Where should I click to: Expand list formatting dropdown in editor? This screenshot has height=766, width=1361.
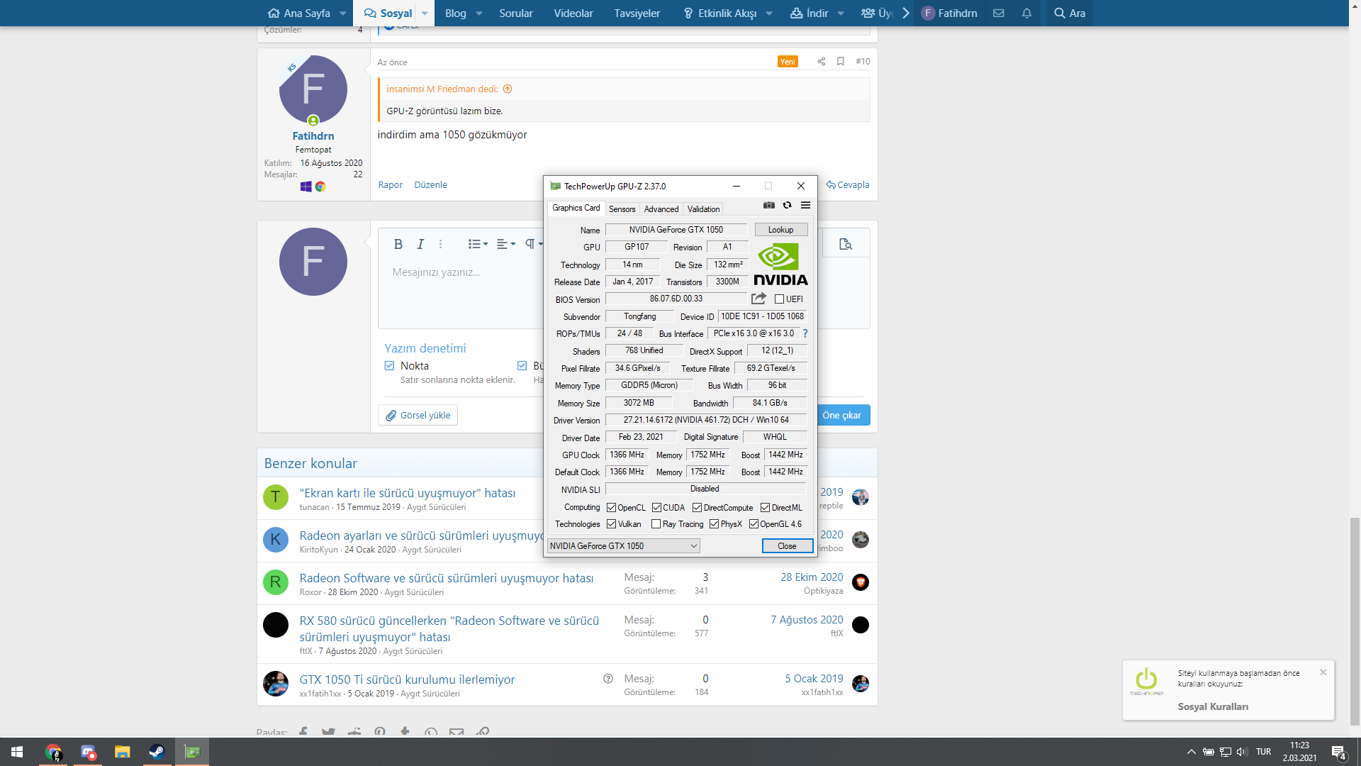478,244
